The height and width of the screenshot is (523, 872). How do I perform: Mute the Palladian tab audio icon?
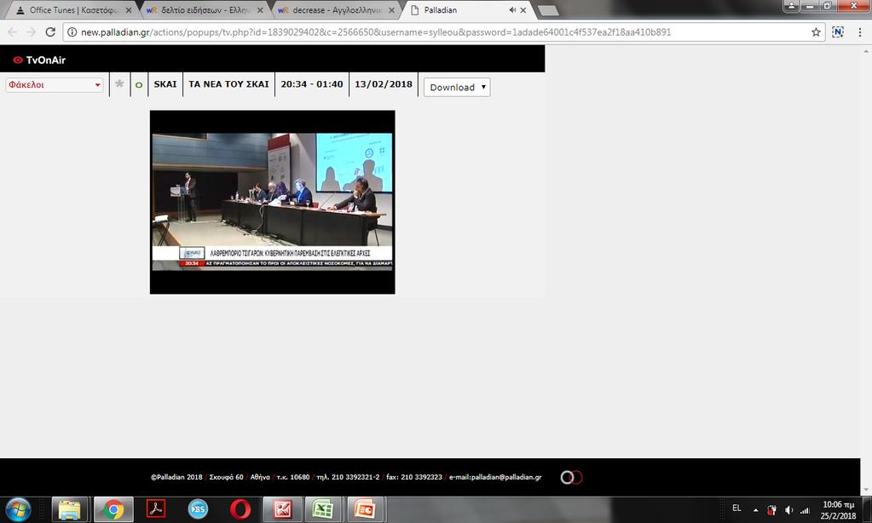[x=511, y=10]
